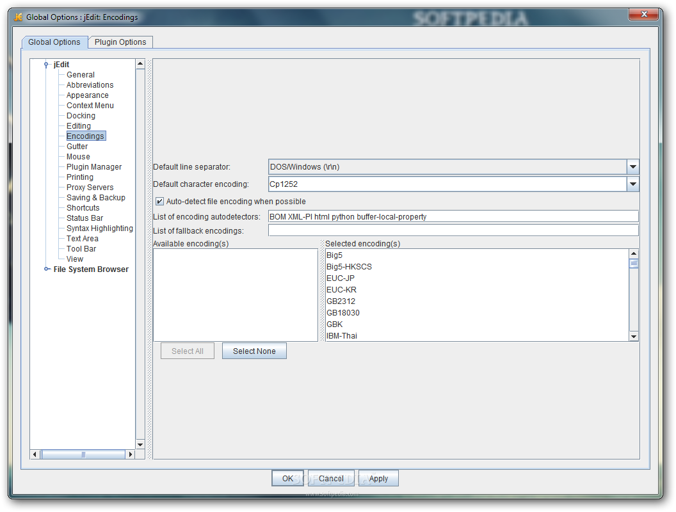Collapse the jEdit tree node
Screen dimensions: 676x512
(x=46, y=65)
